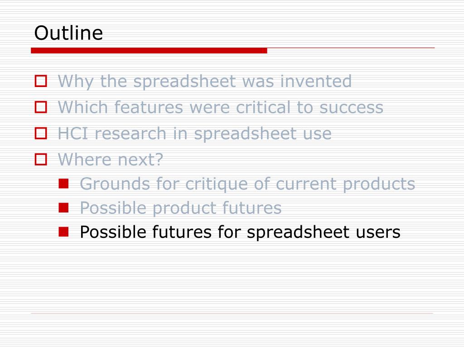Click the thin footer divider line
The width and height of the screenshot is (464, 348).
point(232,313)
